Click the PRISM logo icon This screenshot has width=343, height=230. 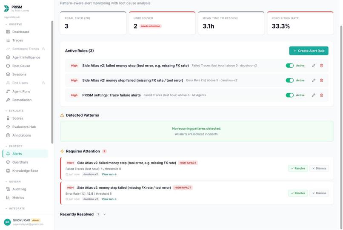point(6,9)
